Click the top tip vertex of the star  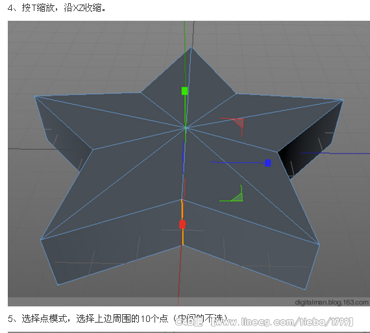[x=191, y=47]
